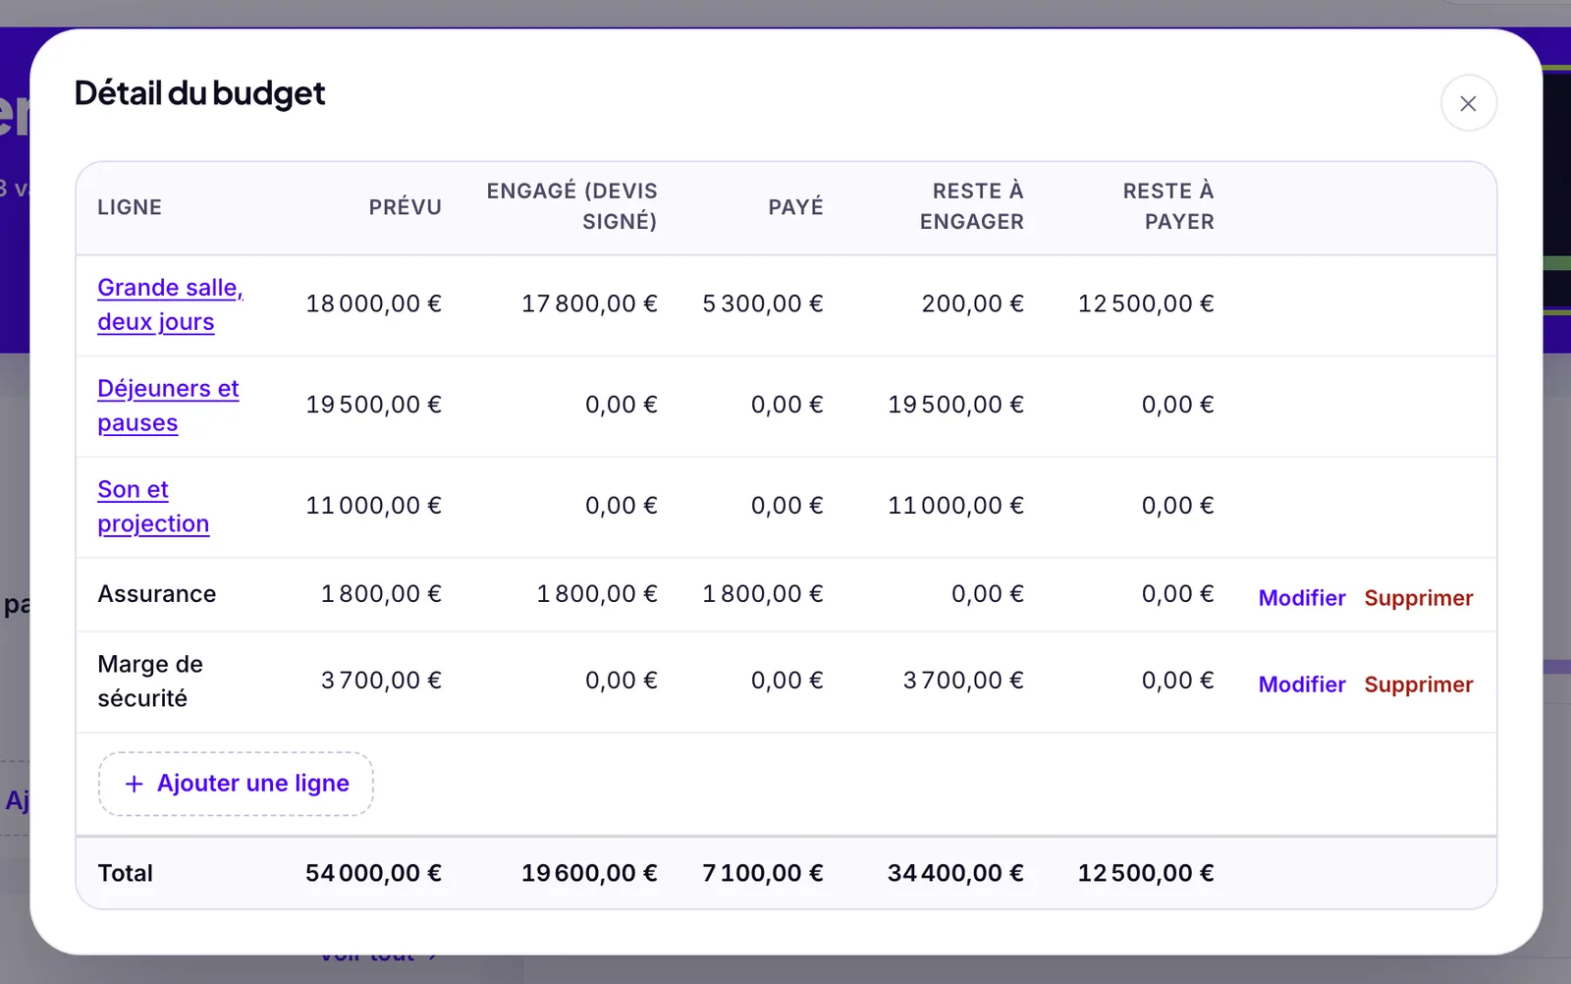This screenshot has width=1571, height=984.
Task: Select 12 500,00 € in Grande salle row
Action: 1146,304
